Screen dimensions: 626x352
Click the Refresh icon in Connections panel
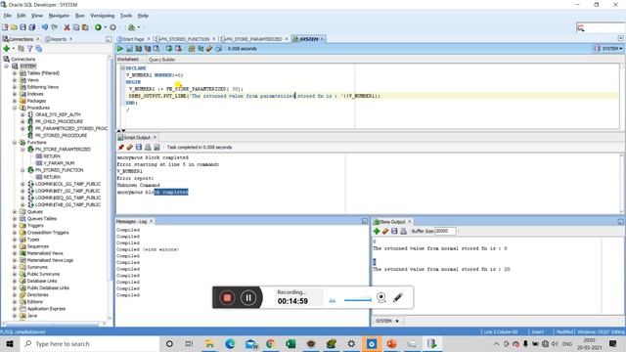coord(22,48)
